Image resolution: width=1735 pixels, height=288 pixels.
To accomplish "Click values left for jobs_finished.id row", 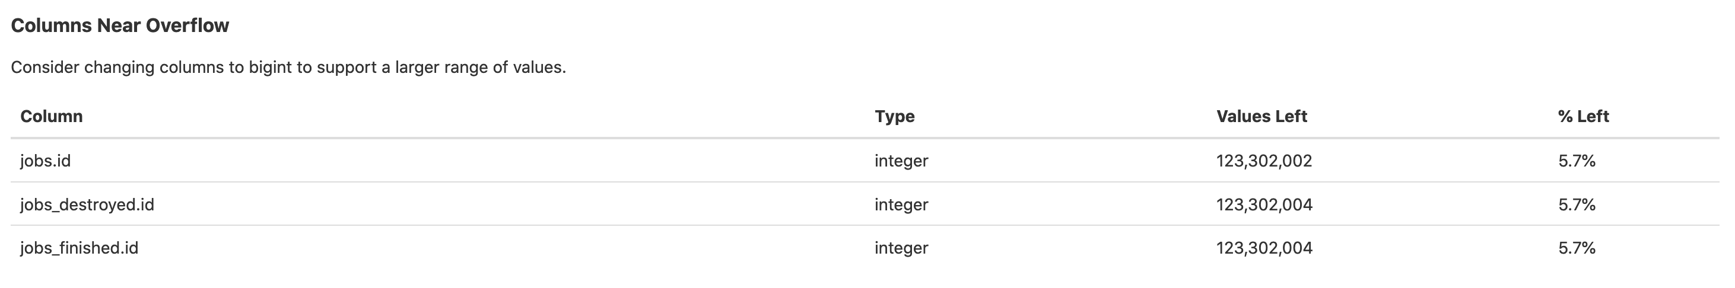I will coord(1264,248).
